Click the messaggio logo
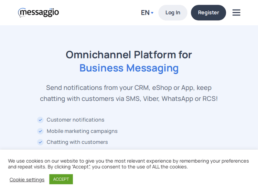 (39, 13)
